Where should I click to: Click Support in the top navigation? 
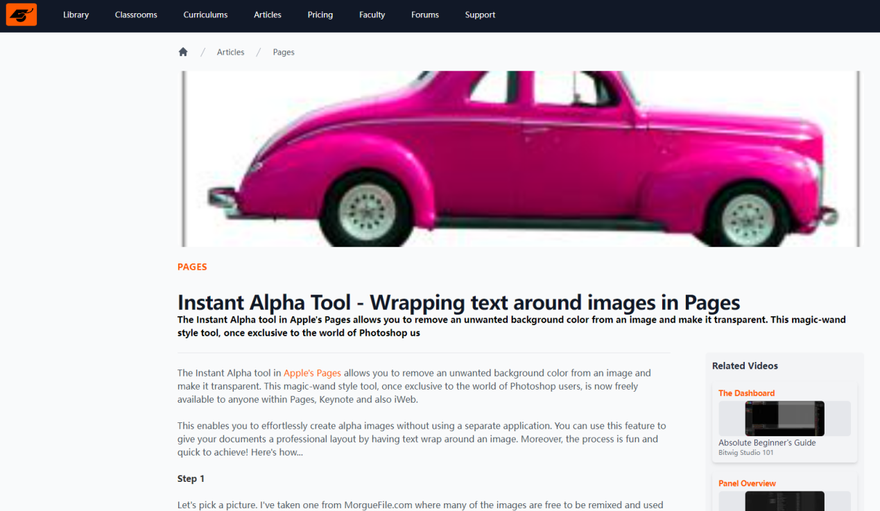480,15
